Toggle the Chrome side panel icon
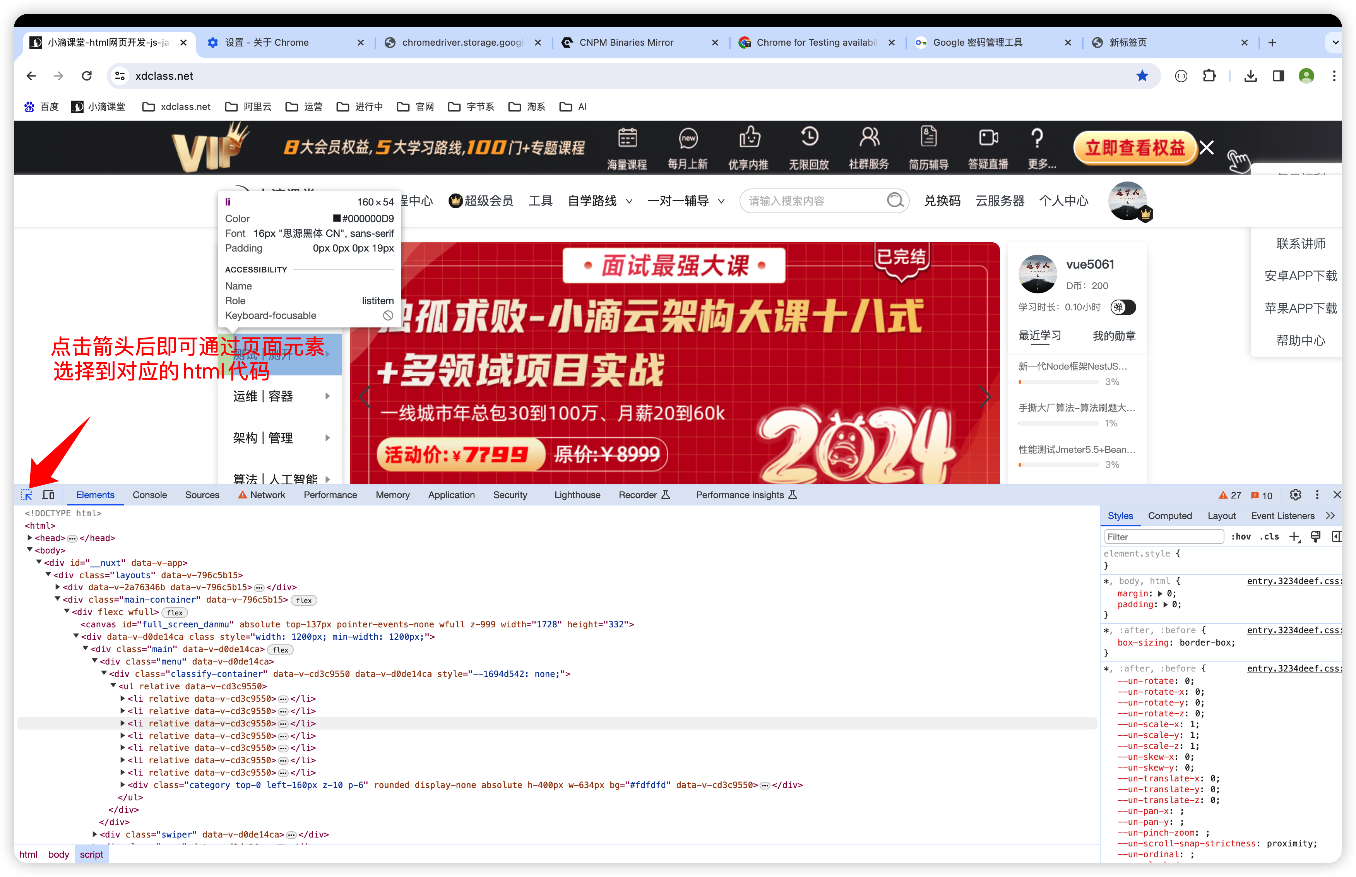 pos(1278,76)
